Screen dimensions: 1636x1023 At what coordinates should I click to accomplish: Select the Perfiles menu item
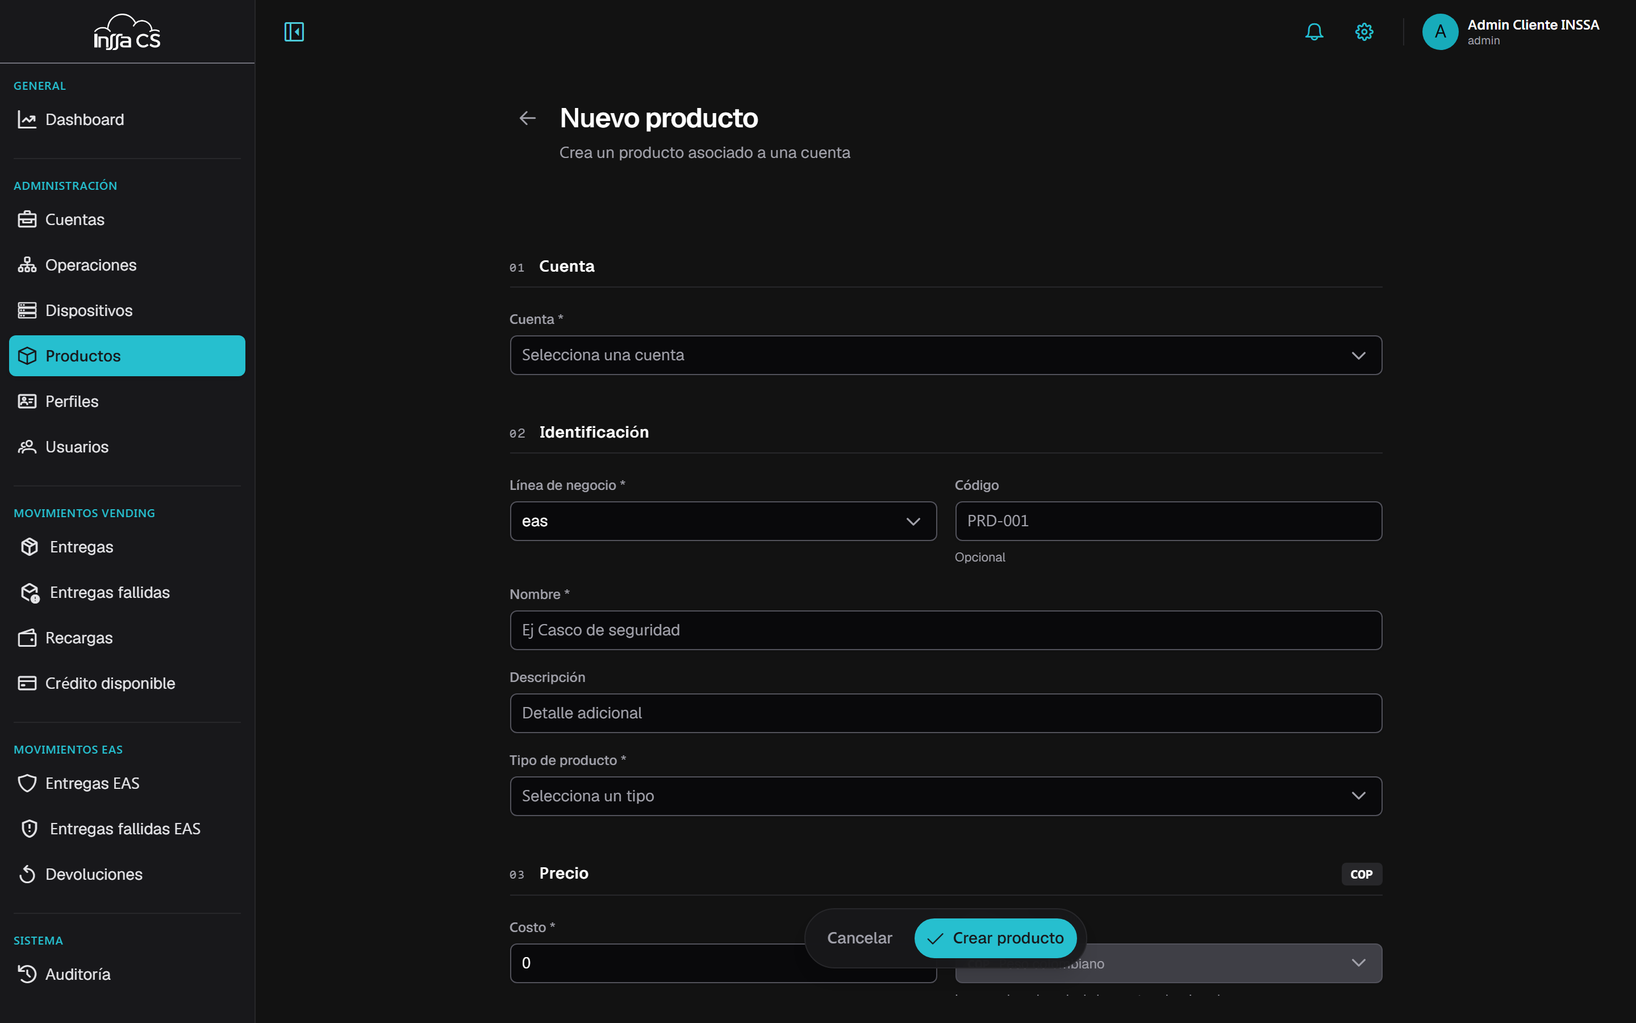tap(127, 401)
